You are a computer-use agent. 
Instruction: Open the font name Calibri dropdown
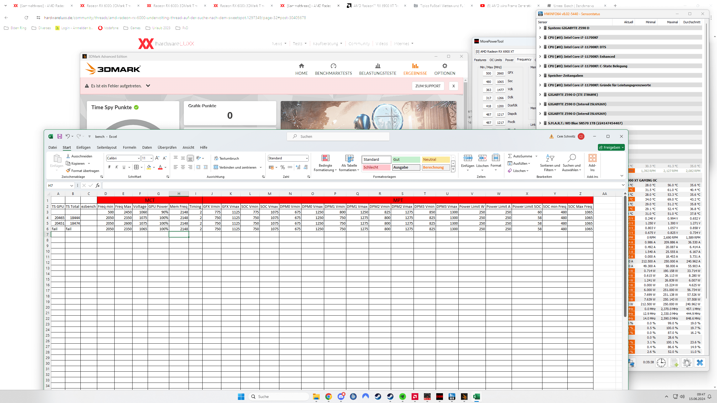pyautogui.click(x=138, y=158)
